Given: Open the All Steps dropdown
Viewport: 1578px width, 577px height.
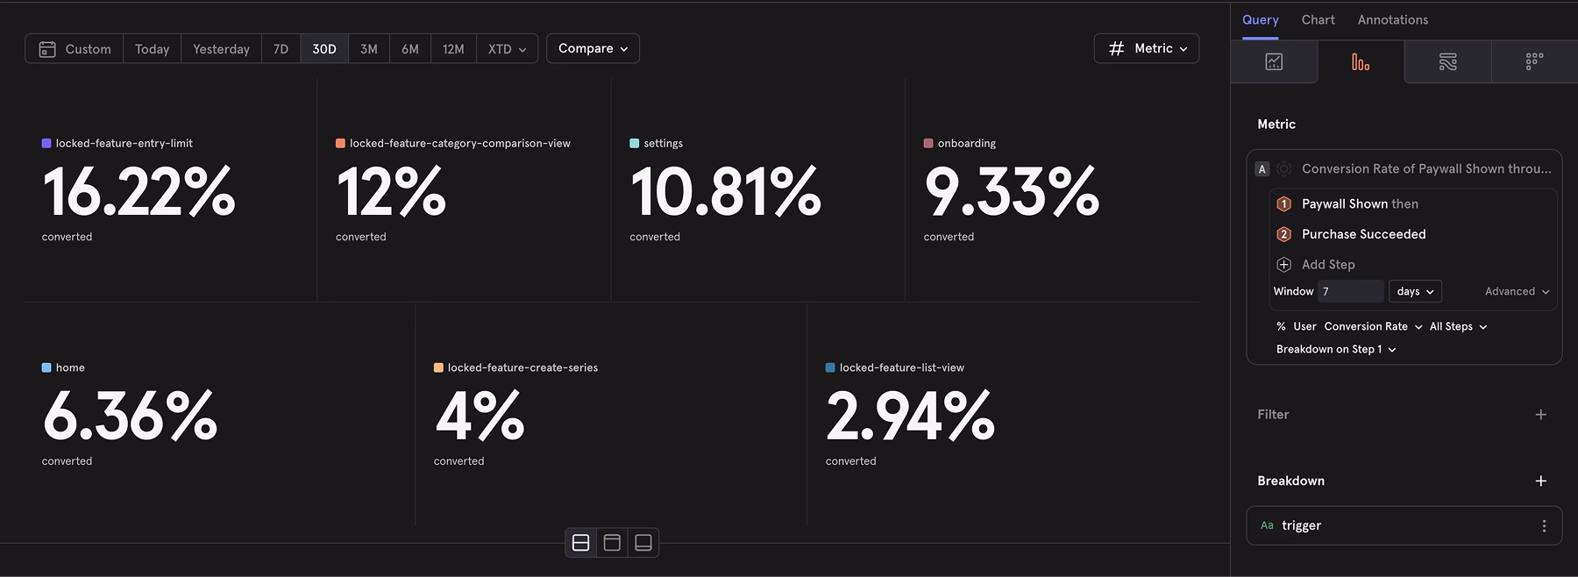Looking at the screenshot, I should (x=1458, y=326).
